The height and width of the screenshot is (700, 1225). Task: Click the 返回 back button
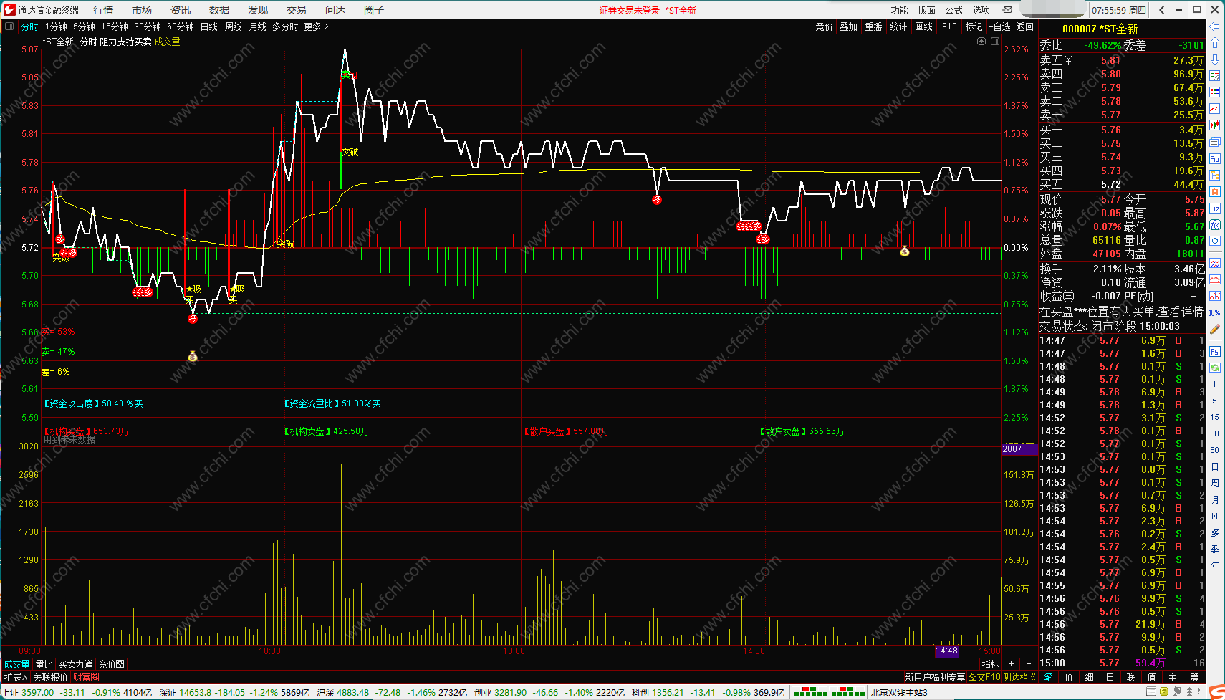pos(1025,27)
